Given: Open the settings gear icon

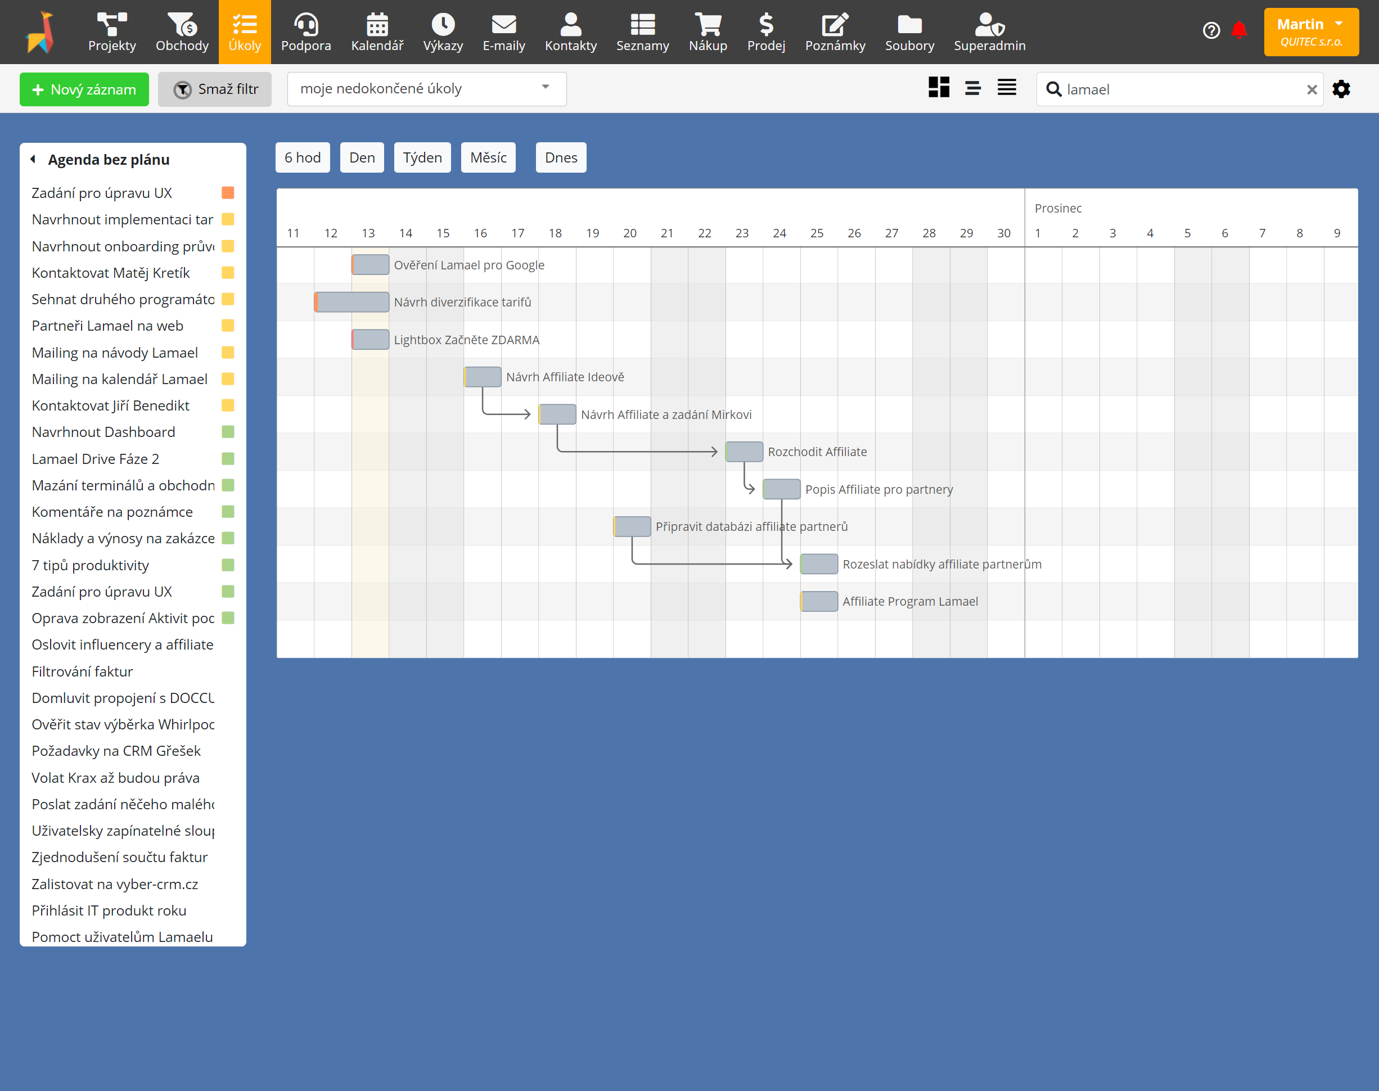Looking at the screenshot, I should (1341, 89).
